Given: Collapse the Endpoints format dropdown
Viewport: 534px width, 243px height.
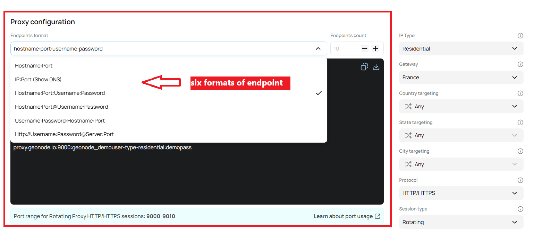Looking at the screenshot, I should (318, 48).
